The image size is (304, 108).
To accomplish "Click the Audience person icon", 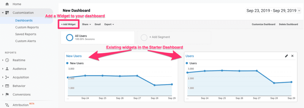I will [x=7, y=69].
